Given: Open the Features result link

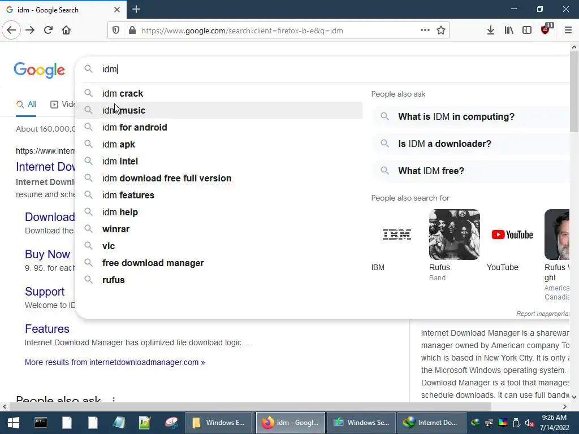Looking at the screenshot, I should pos(47,329).
